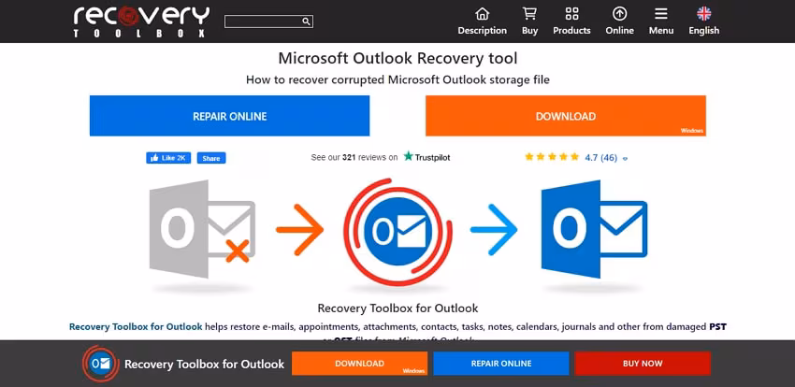Click the Products menu label

(x=571, y=31)
